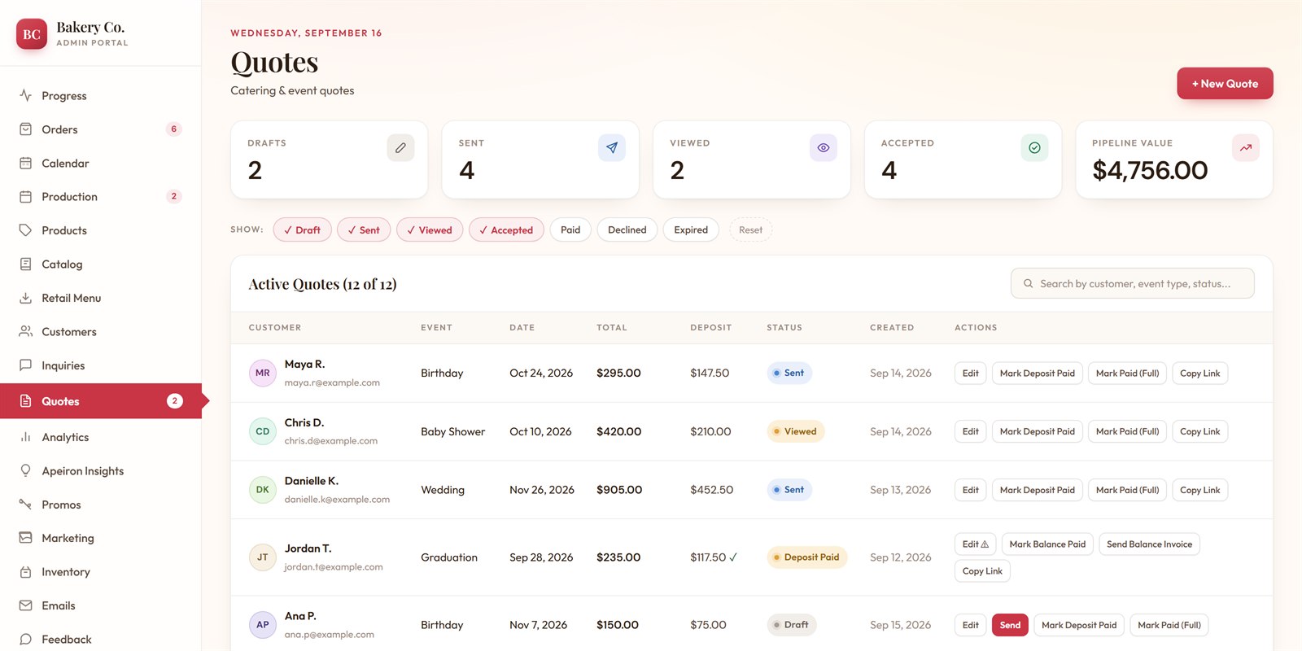
Task: Open Production in the sidebar
Action: point(100,196)
